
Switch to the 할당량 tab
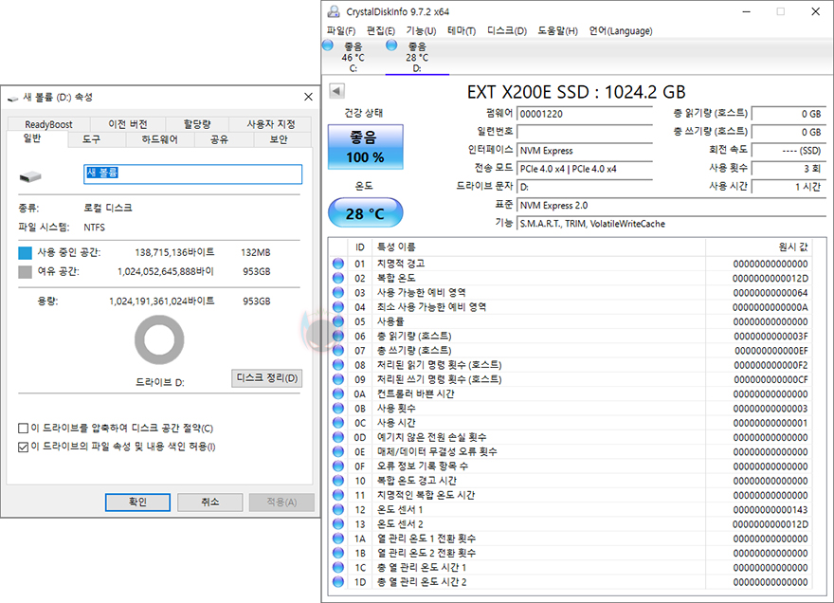(197, 124)
